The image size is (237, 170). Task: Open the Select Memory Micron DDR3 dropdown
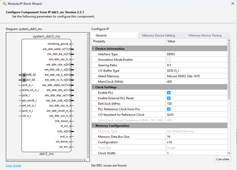point(197,76)
